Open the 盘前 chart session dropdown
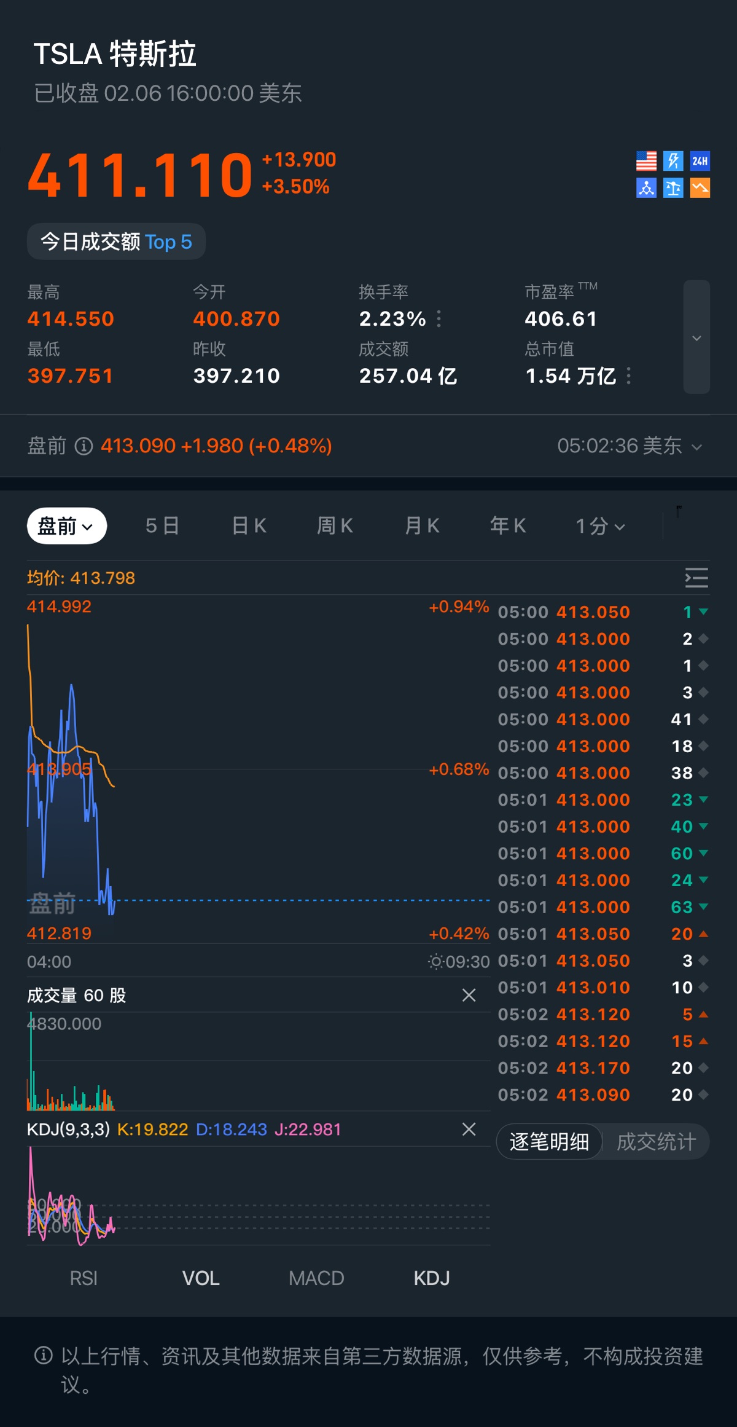The width and height of the screenshot is (737, 1427). [66, 526]
